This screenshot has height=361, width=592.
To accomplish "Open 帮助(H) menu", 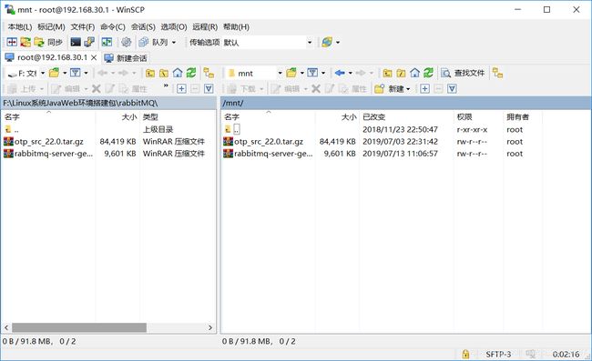I will [236, 26].
